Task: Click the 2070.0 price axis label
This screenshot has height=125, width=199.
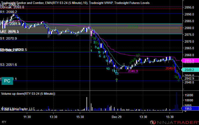Action: (x=189, y=41)
